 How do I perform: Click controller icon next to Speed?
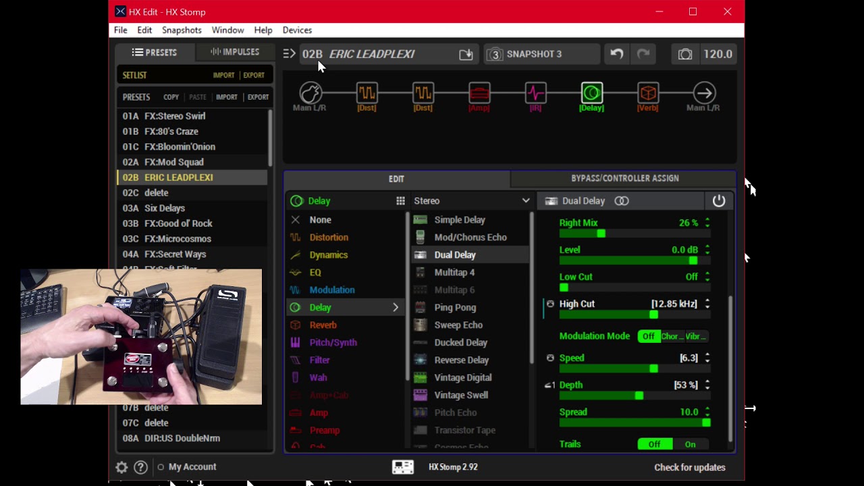click(550, 358)
